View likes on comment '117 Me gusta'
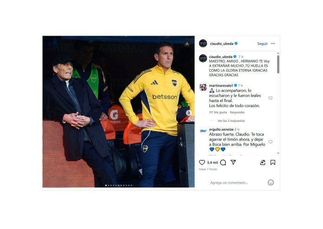Screen dimensions: 323x229 (x=218, y=112)
